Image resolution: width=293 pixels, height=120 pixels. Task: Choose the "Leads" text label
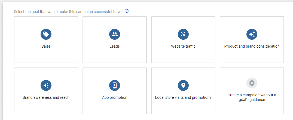pyautogui.click(x=115, y=46)
